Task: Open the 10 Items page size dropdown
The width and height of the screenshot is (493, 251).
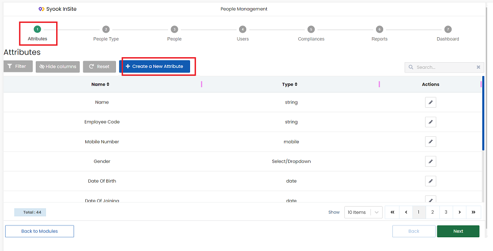Action: pyautogui.click(x=363, y=212)
